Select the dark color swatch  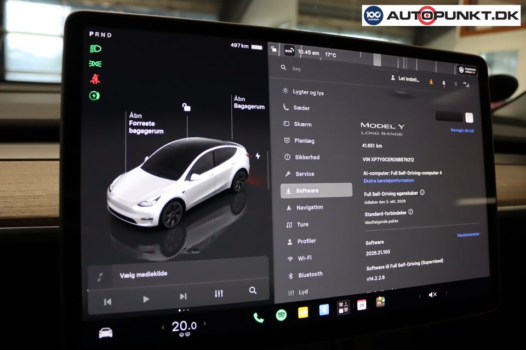tap(449, 116)
